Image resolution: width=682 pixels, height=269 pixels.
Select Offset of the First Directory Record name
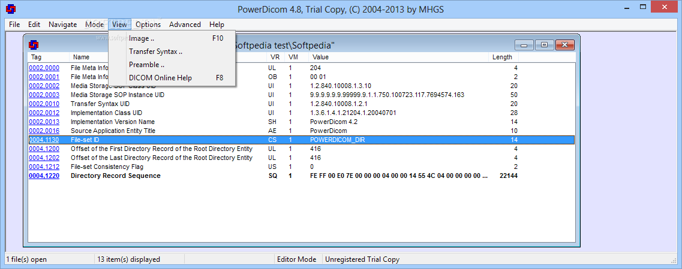(161, 149)
